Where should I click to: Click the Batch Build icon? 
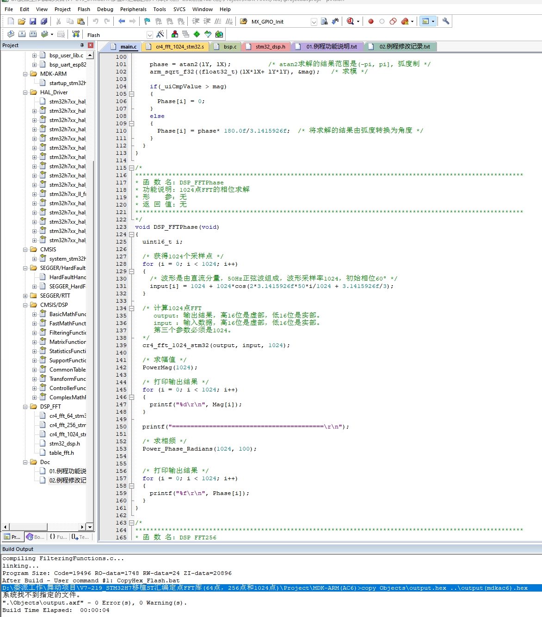(44, 34)
